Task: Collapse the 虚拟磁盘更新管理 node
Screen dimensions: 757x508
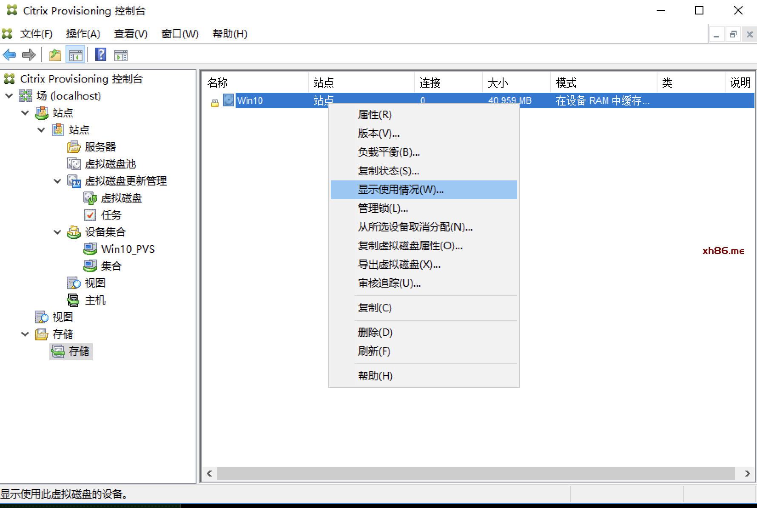Action: (57, 181)
